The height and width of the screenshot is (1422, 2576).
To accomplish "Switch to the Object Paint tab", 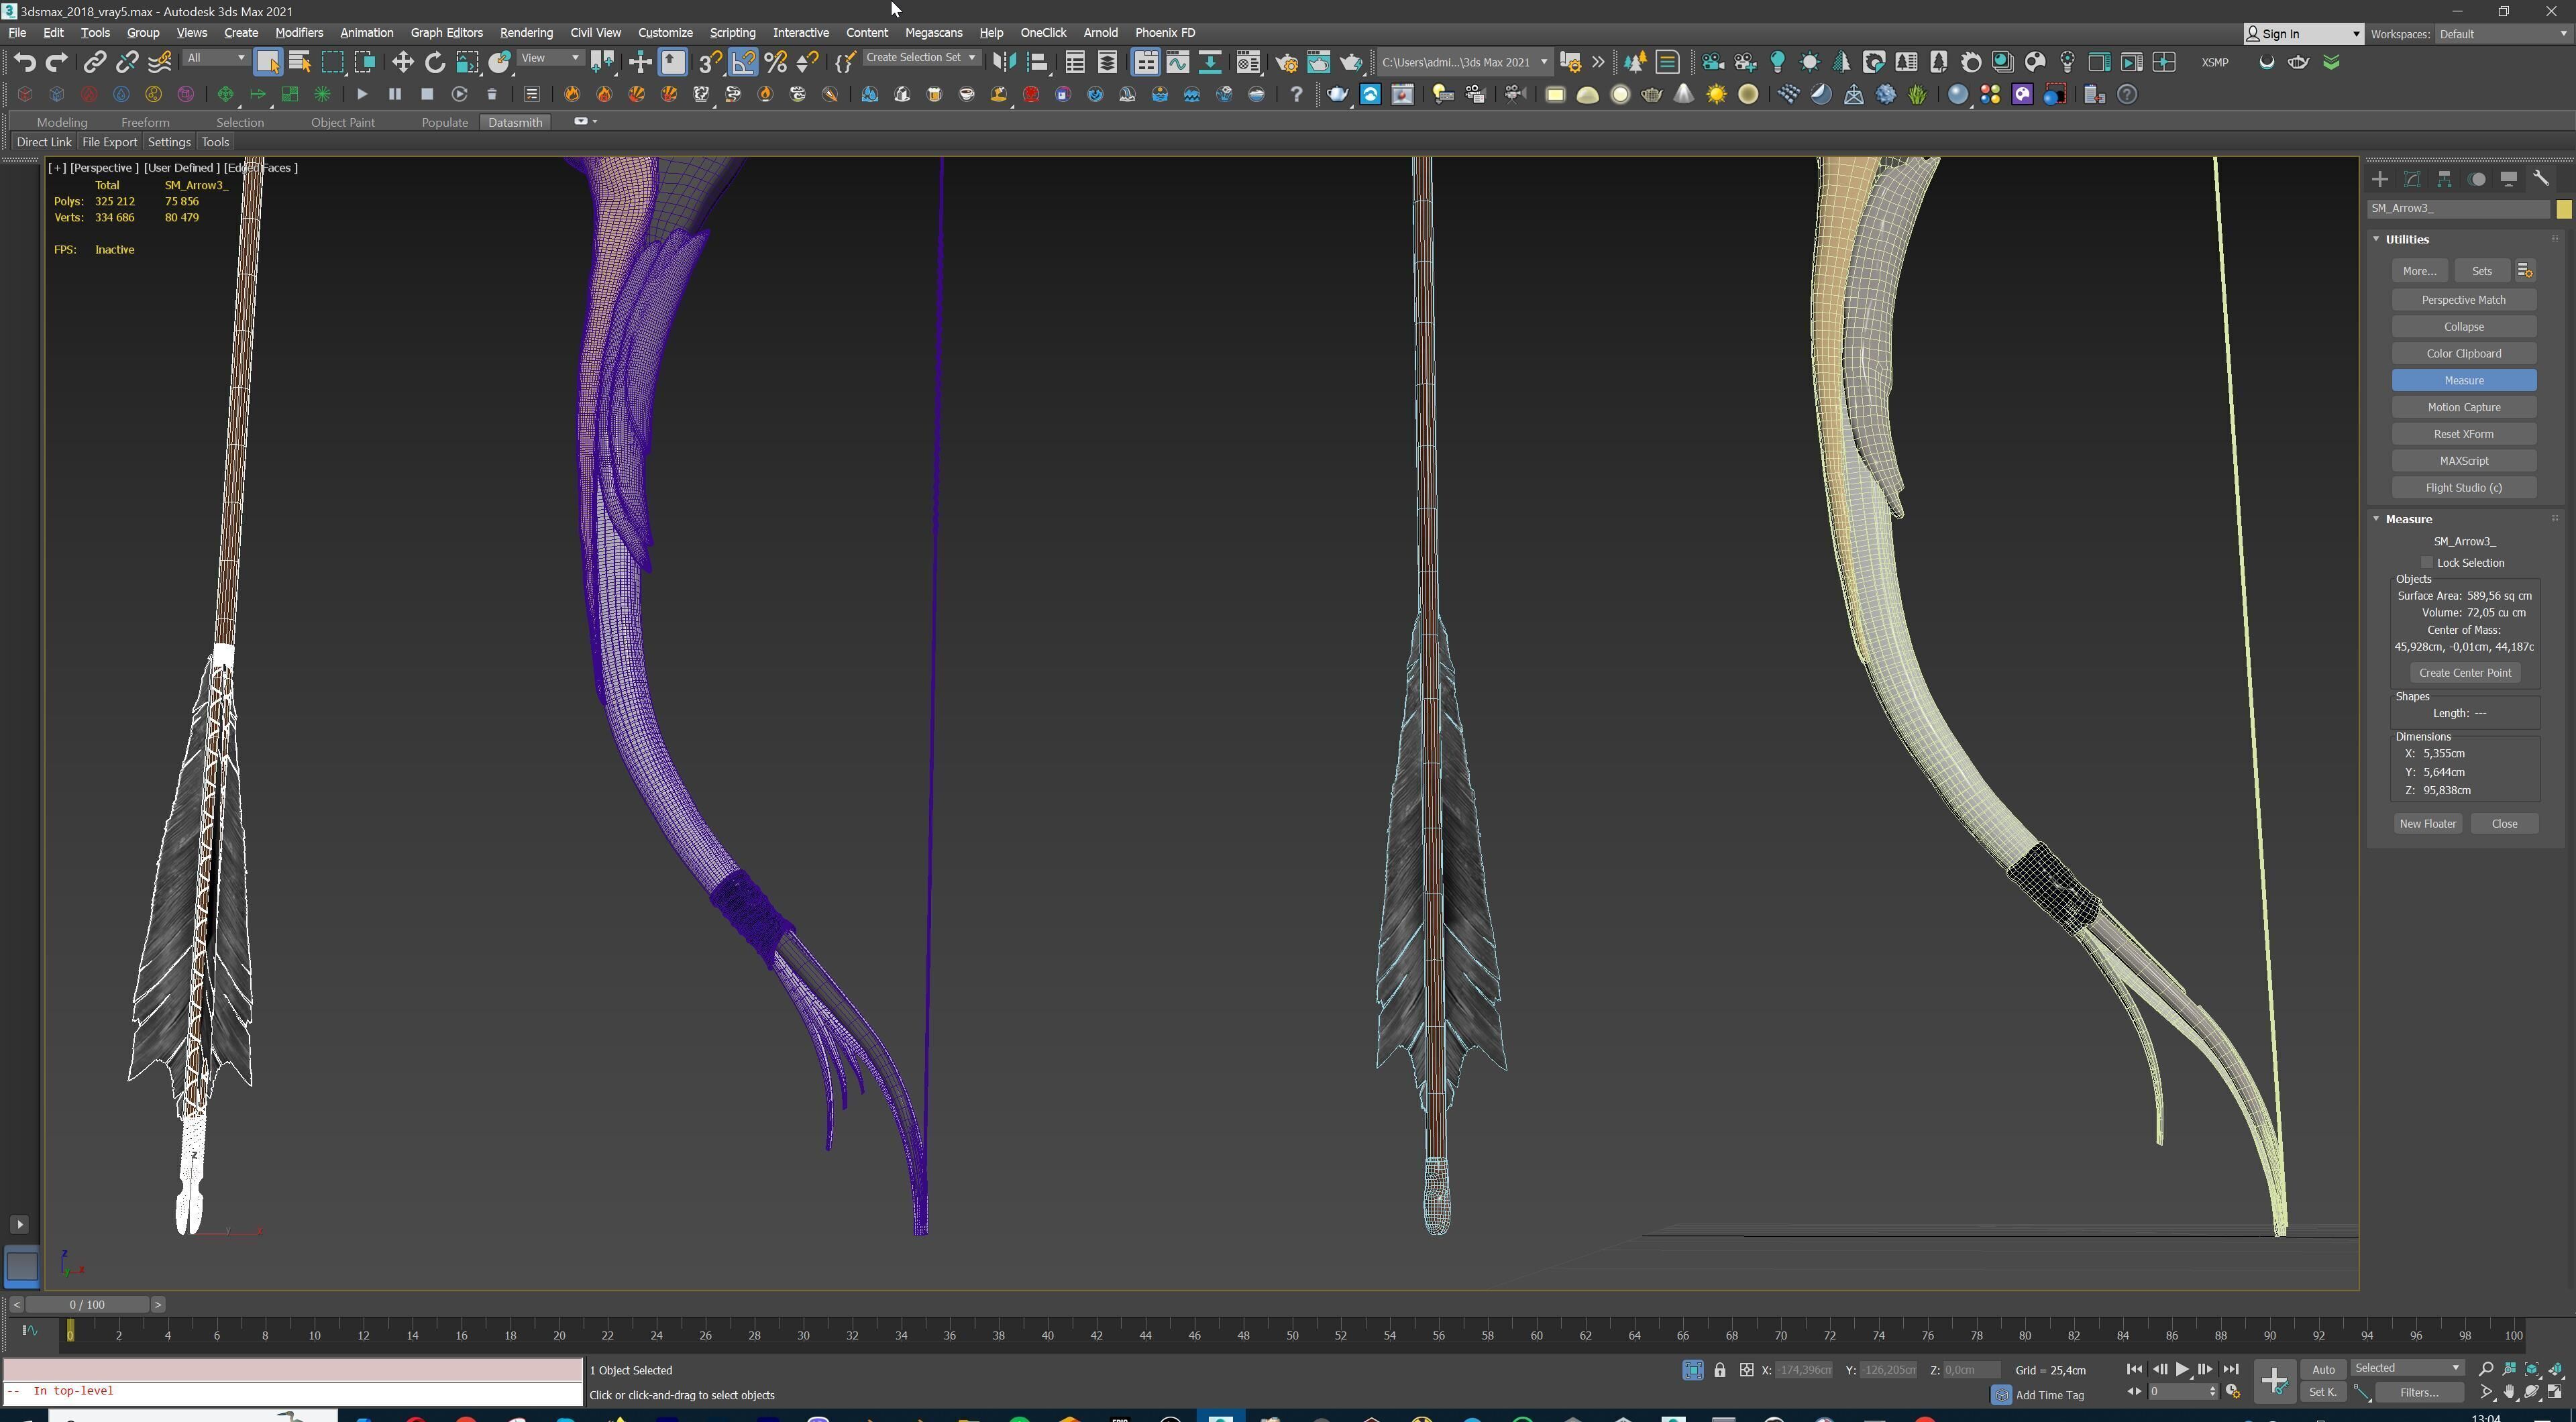I will pos(342,122).
